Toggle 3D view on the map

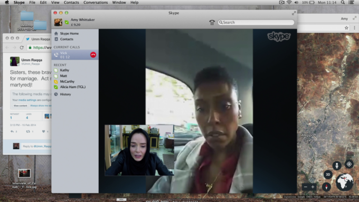(328, 175)
